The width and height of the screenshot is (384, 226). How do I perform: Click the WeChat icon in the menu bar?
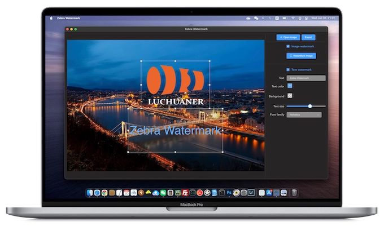256,18
